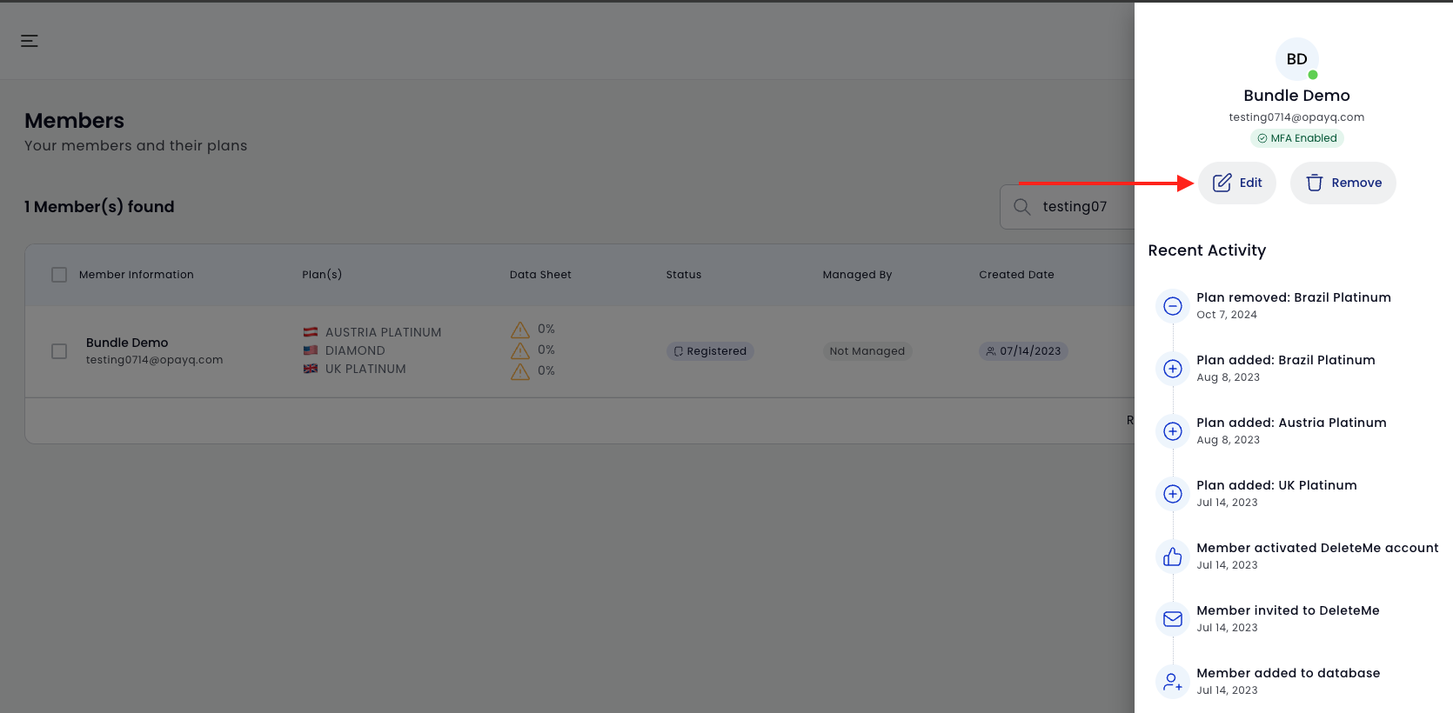This screenshot has width=1453, height=713.
Task: Open Bundle Demo name in table
Action: coord(127,343)
